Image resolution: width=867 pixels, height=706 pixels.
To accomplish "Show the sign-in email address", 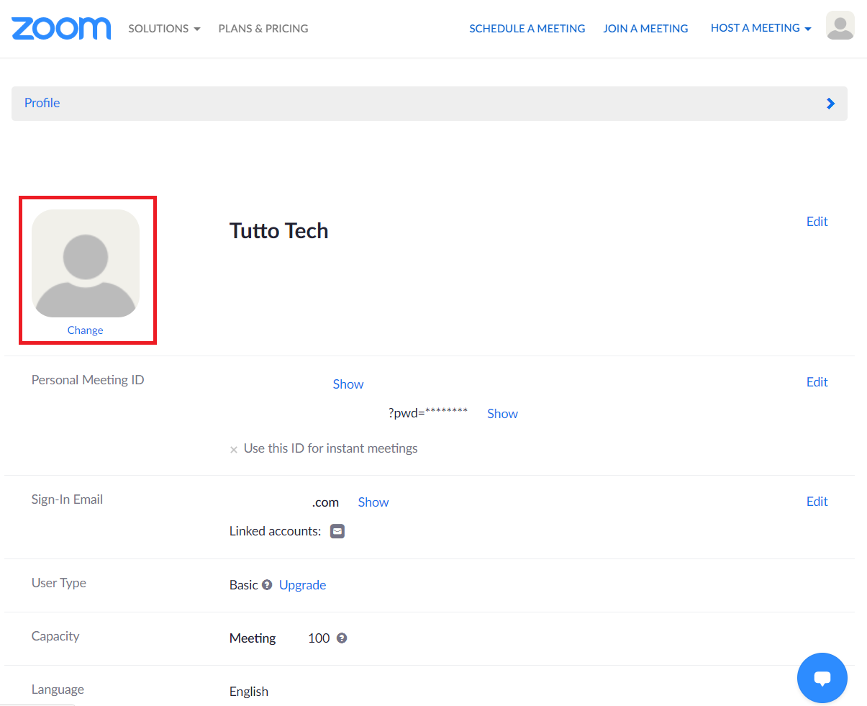I will [373, 502].
